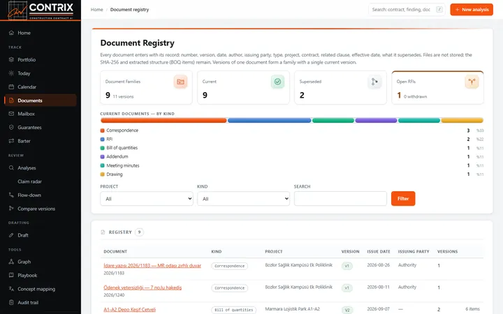
Task: Click the Document column header
Action: [x=115, y=251]
